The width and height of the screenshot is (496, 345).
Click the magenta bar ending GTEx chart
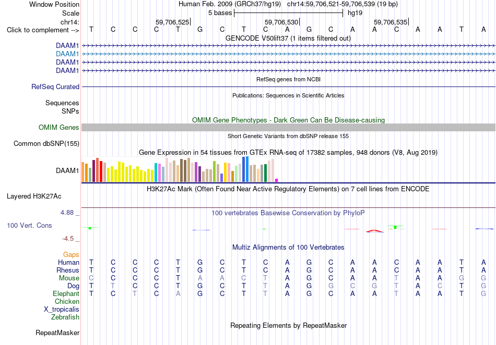(x=277, y=180)
